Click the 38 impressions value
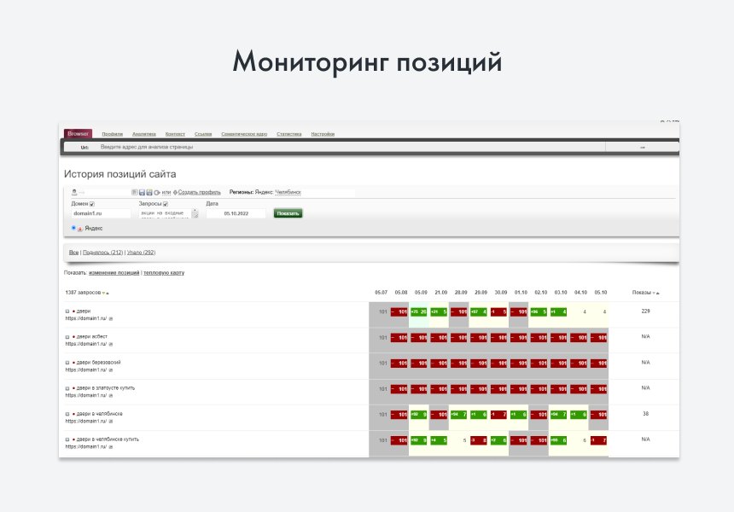734x512 pixels. coord(645,414)
